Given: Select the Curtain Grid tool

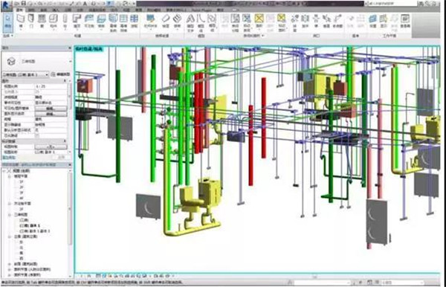Looking at the screenshot, I should [123, 22].
